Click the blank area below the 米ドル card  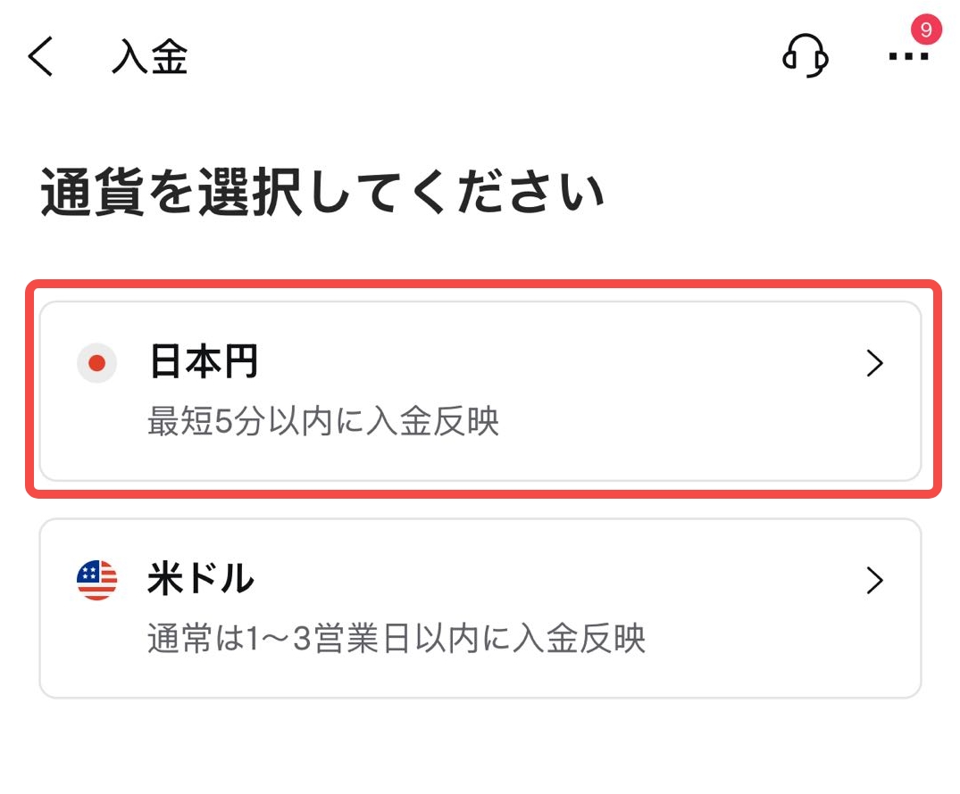click(x=480, y=746)
